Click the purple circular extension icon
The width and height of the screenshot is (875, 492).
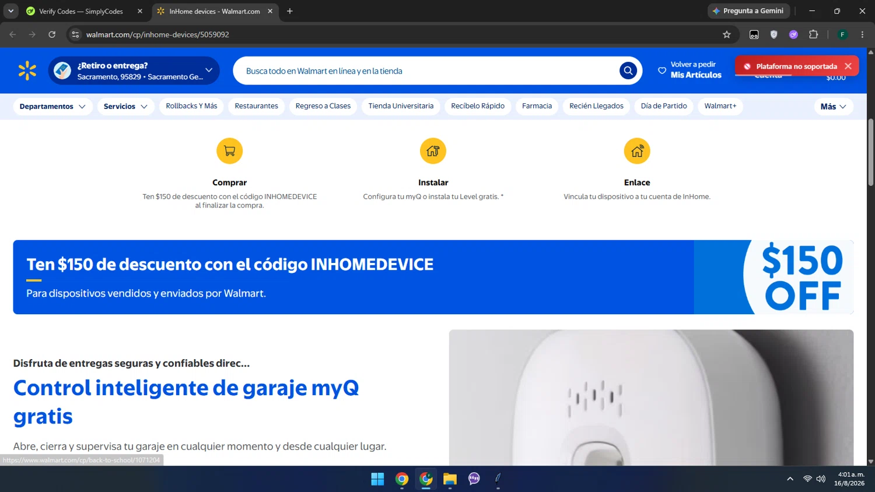click(x=793, y=34)
